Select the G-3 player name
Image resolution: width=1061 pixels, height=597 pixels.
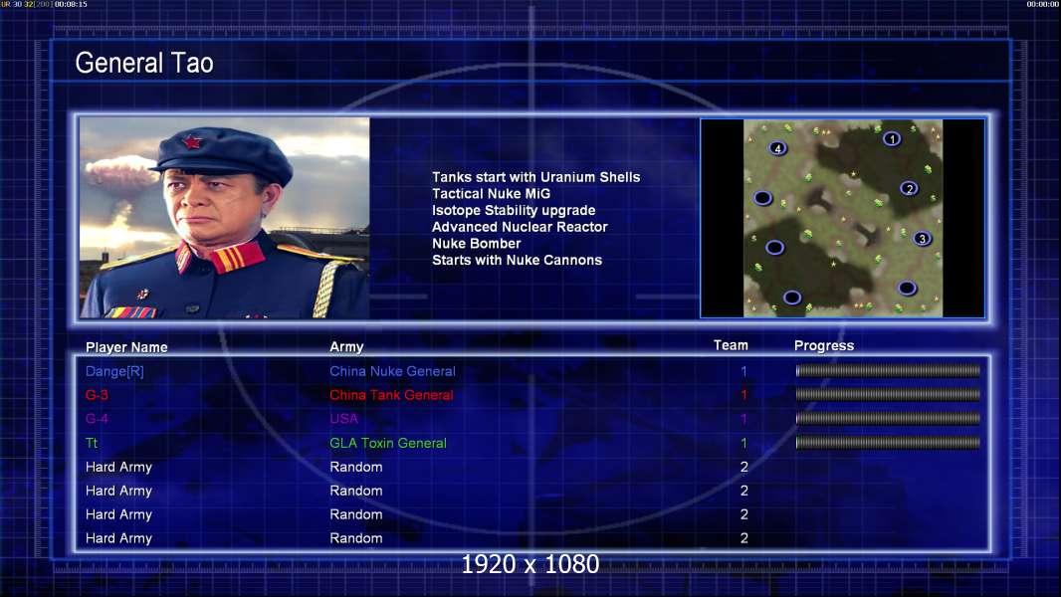97,395
